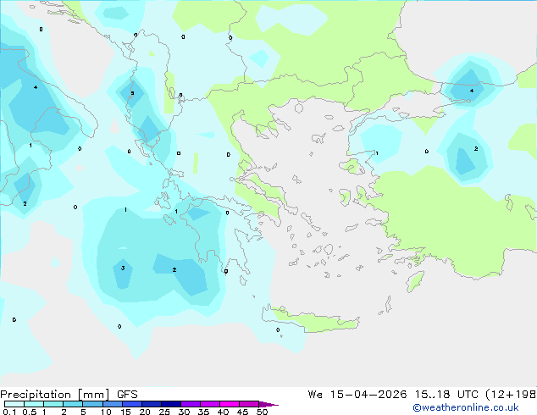Click the legend label '40'
This screenshot has width=537, height=415.
pos(223,412)
